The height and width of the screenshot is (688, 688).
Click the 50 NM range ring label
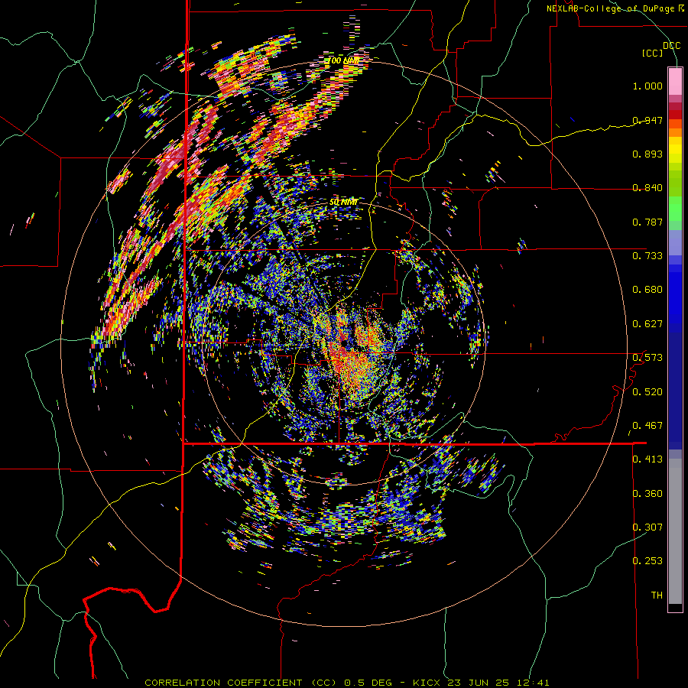point(343,202)
